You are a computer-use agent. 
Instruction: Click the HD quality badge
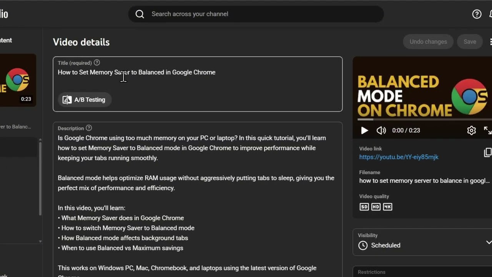[x=376, y=207]
